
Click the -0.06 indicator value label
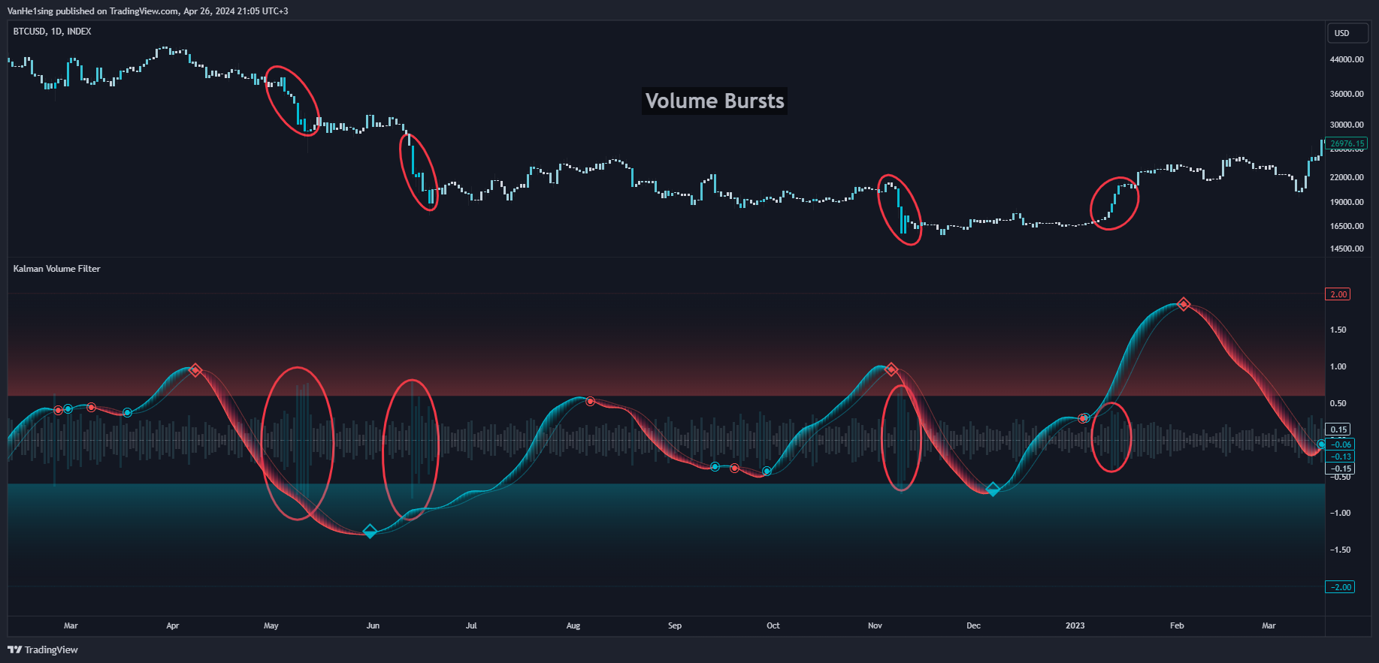(1341, 445)
